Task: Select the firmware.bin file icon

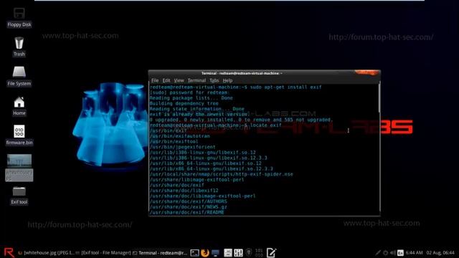Action: click(19, 135)
